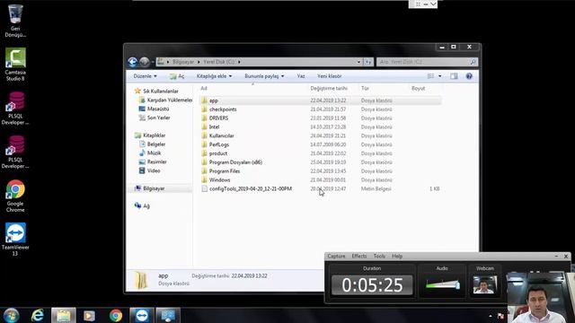This screenshot has width=575, height=323.
Task: Open Internet Explorer from the taskbar
Action: (x=38, y=315)
